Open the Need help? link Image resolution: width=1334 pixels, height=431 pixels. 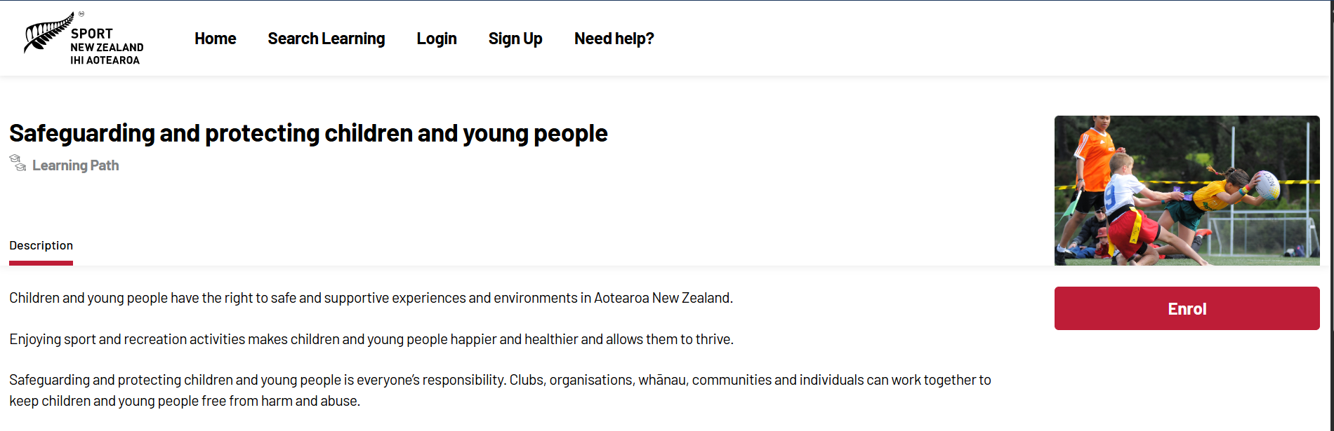point(614,39)
